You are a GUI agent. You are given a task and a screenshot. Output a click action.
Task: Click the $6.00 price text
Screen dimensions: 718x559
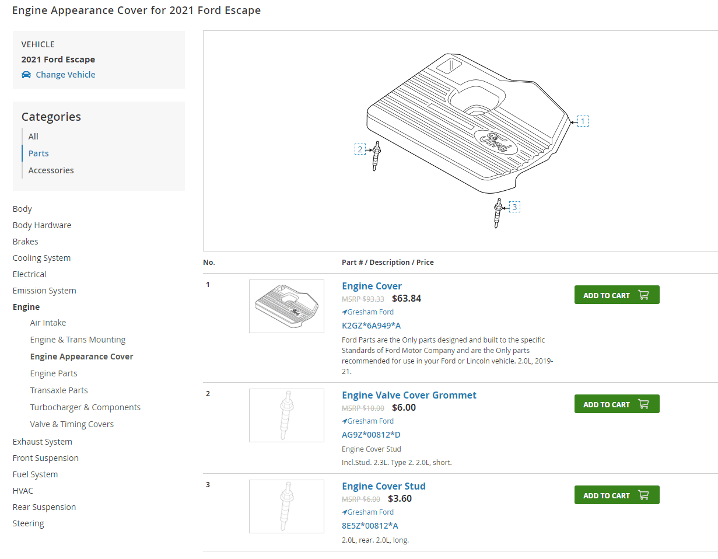tap(404, 408)
